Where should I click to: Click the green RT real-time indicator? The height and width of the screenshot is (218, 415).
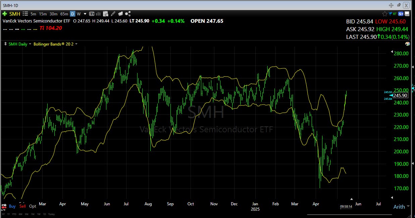(395, 14)
